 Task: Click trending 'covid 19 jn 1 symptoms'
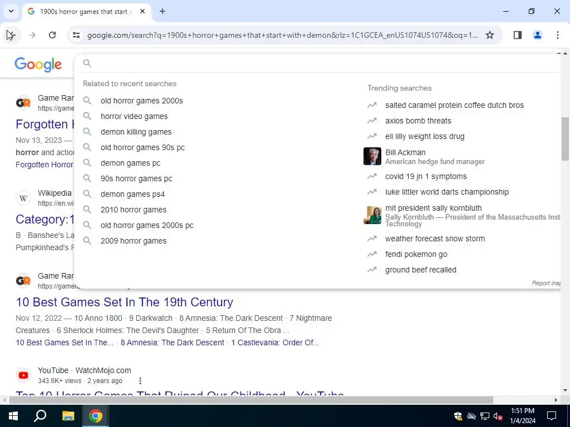click(x=426, y=176)
